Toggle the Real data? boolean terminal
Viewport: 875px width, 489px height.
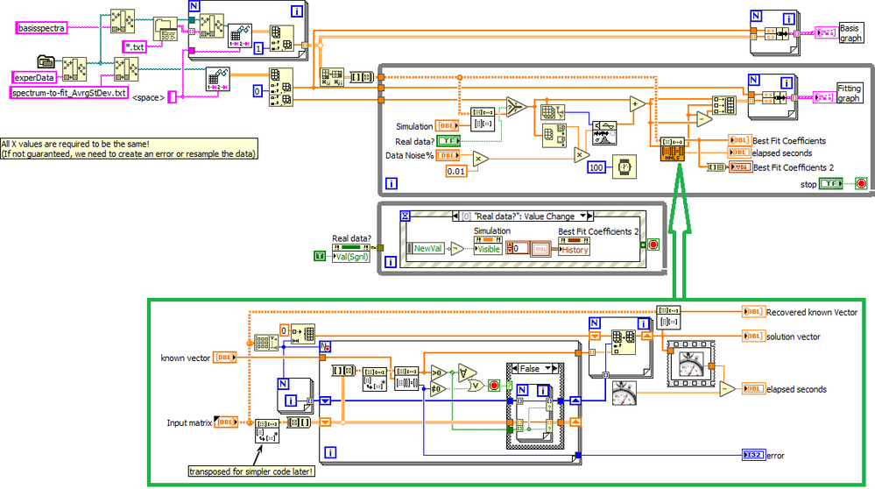[x=448, y=141]
